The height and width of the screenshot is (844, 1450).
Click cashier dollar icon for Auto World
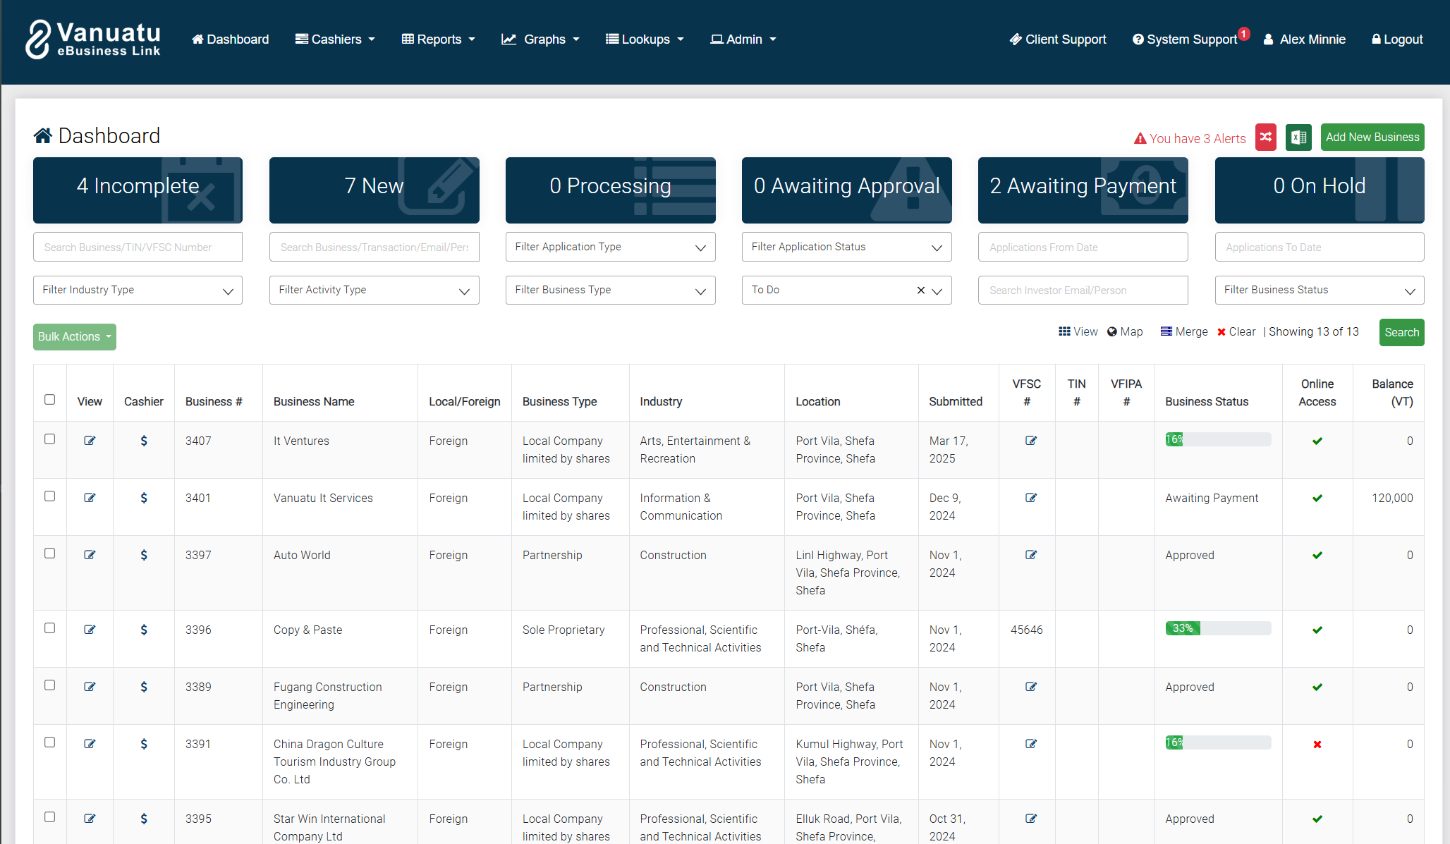tap(144, 555)
